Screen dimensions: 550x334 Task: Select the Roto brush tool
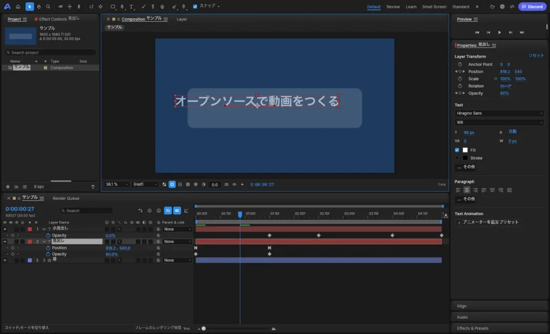[x=175, y=6]
